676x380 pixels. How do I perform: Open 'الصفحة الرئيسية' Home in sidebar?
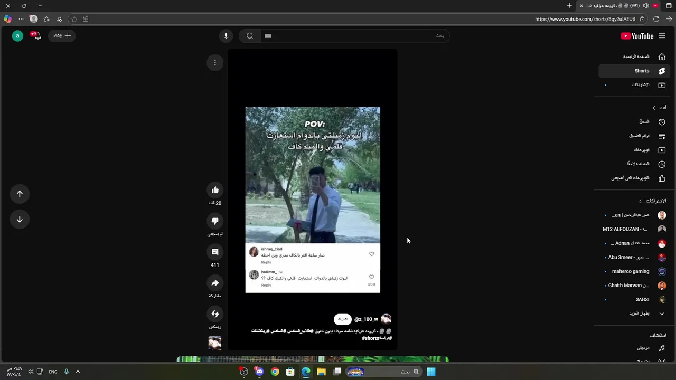click(x=635, y=56)
